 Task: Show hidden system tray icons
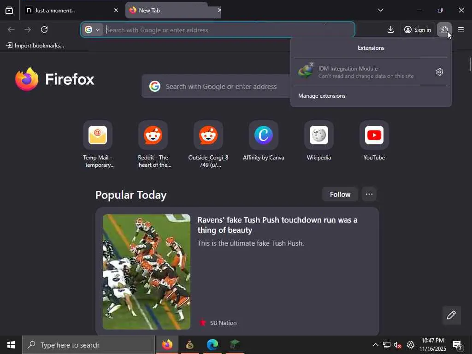(375, 345)
